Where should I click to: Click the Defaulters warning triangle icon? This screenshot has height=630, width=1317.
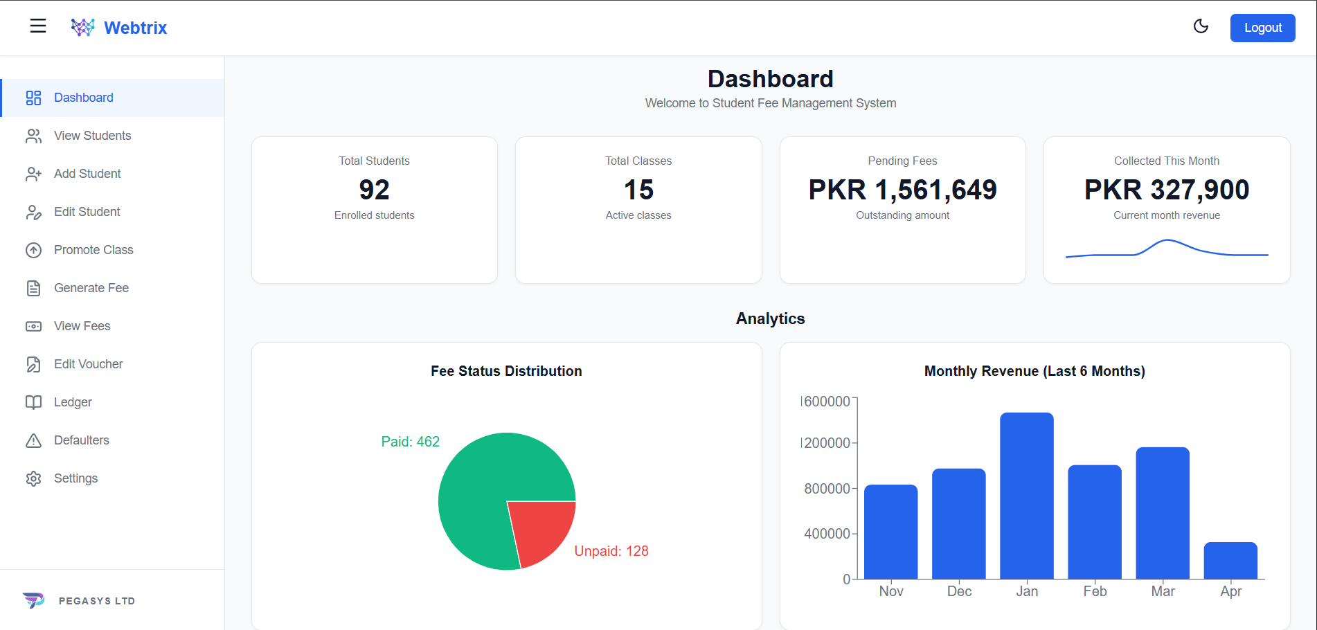coord(33,440)
